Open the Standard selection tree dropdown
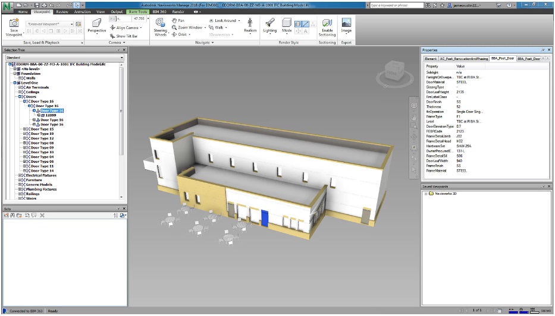The height and width of the screenshot is (316, 555). [x=62, y=58]
